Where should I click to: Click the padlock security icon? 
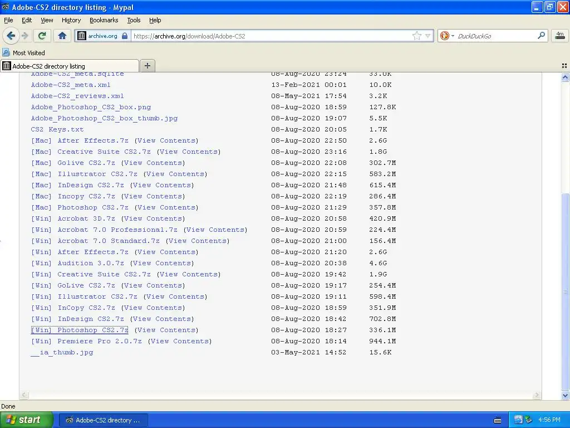coord(125,36)
